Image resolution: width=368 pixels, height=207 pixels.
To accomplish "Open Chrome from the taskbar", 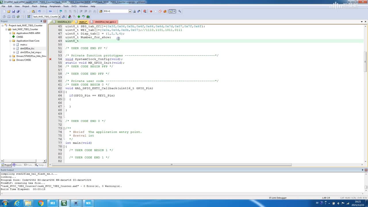I will 41,203.
